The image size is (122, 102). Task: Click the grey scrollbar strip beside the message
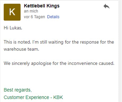tap(120, 51)
